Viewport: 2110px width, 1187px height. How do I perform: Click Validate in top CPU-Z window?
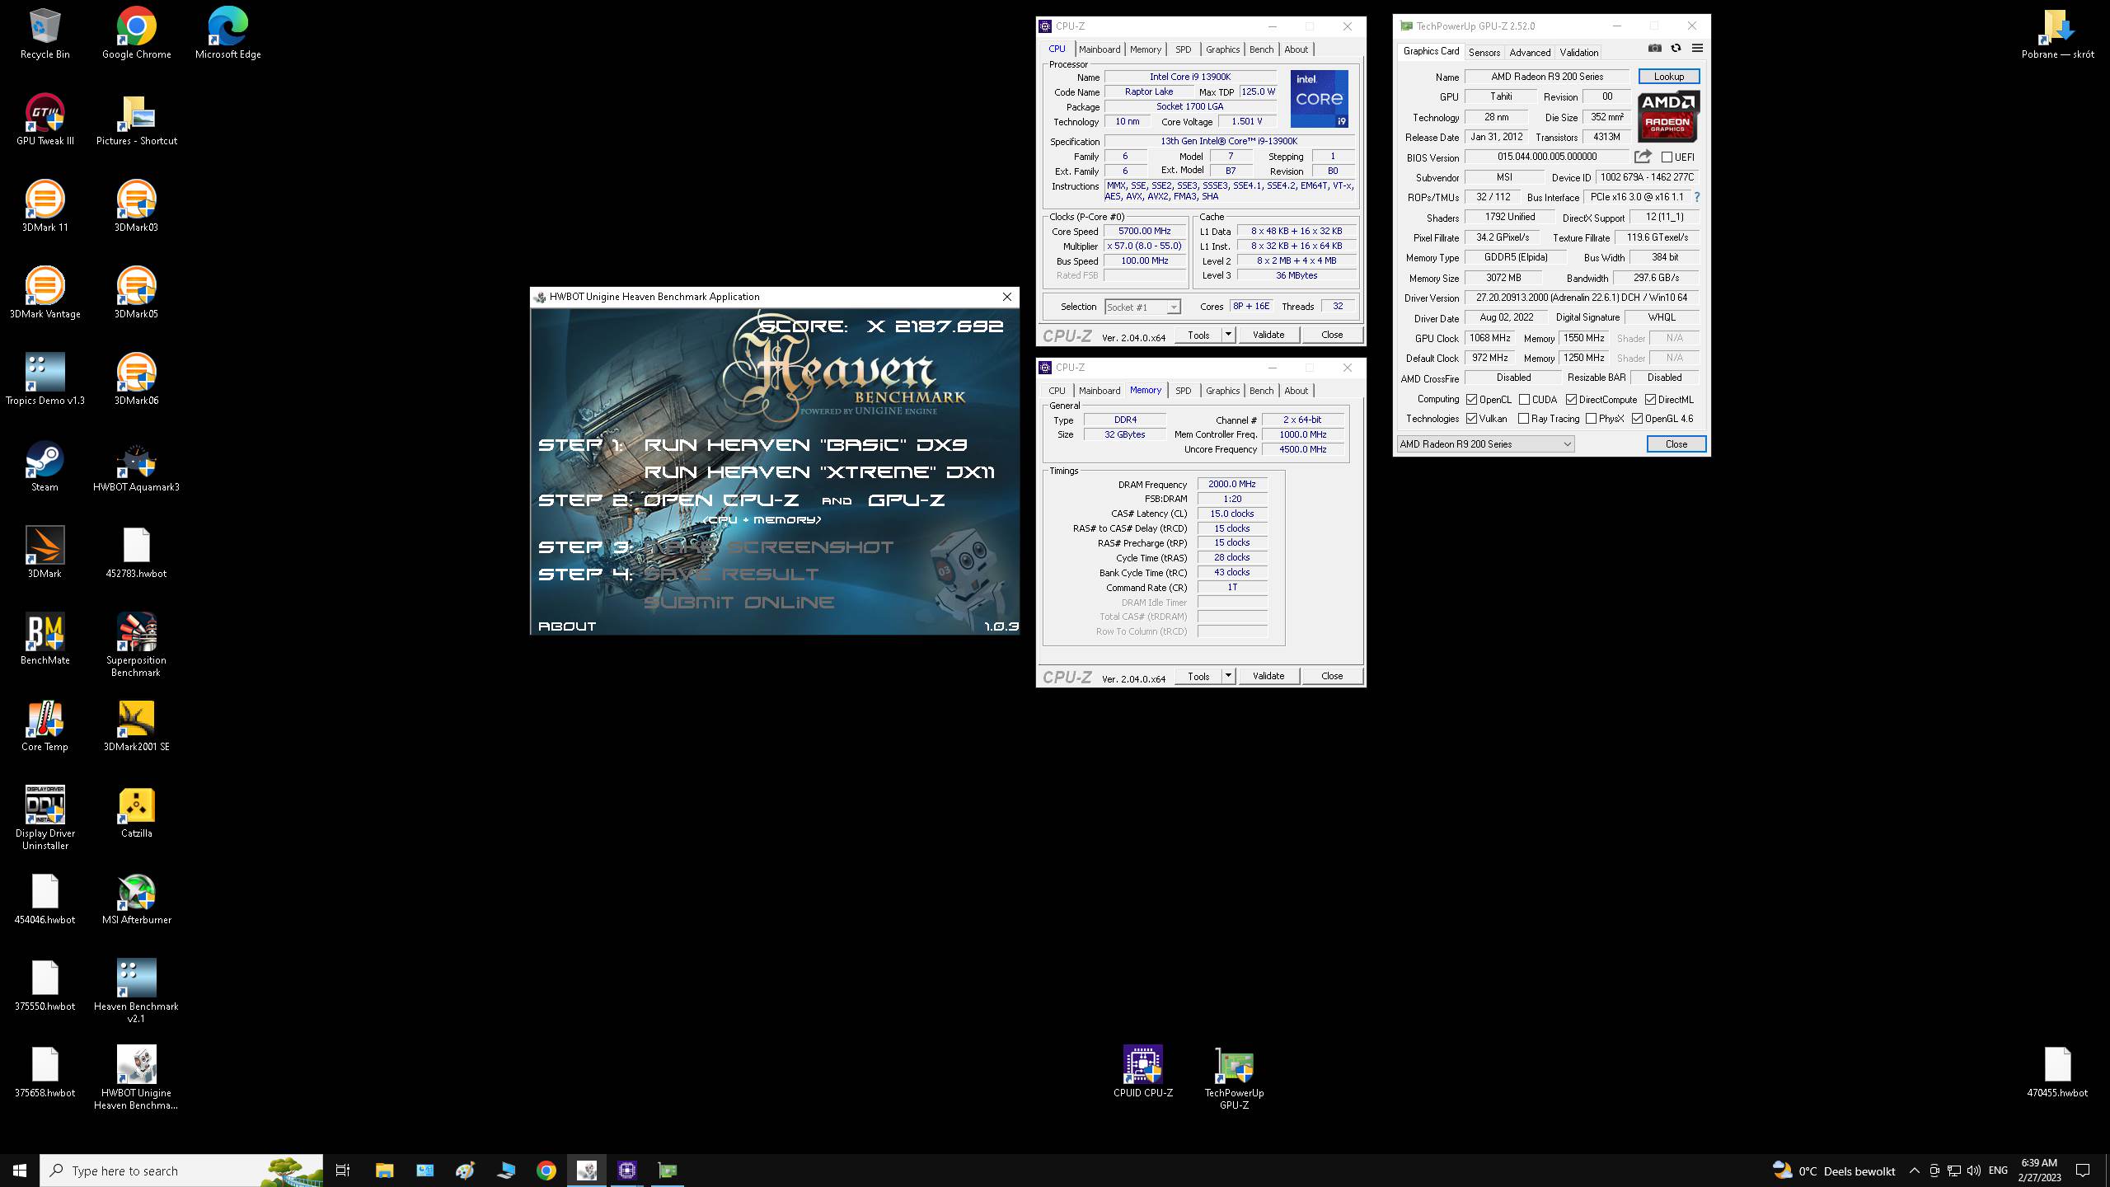pos(1268,335)
